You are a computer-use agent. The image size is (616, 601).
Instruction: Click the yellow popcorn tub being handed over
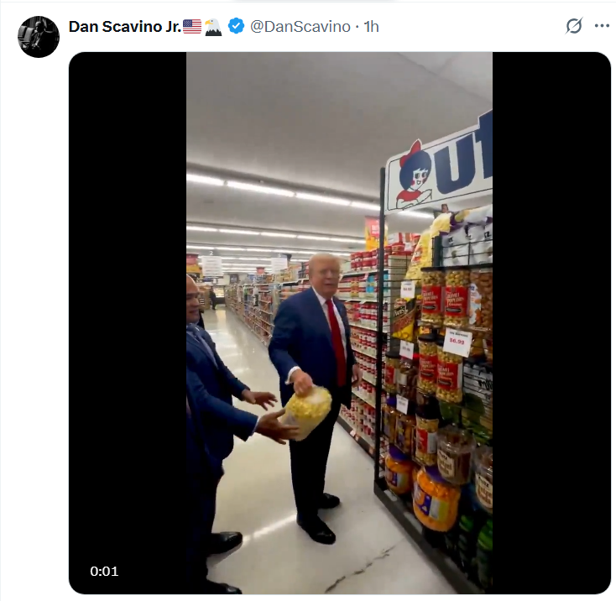(x=307, y=412)
